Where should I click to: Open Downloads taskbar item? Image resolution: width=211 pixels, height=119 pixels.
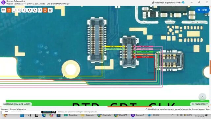[x=71, y=115]
